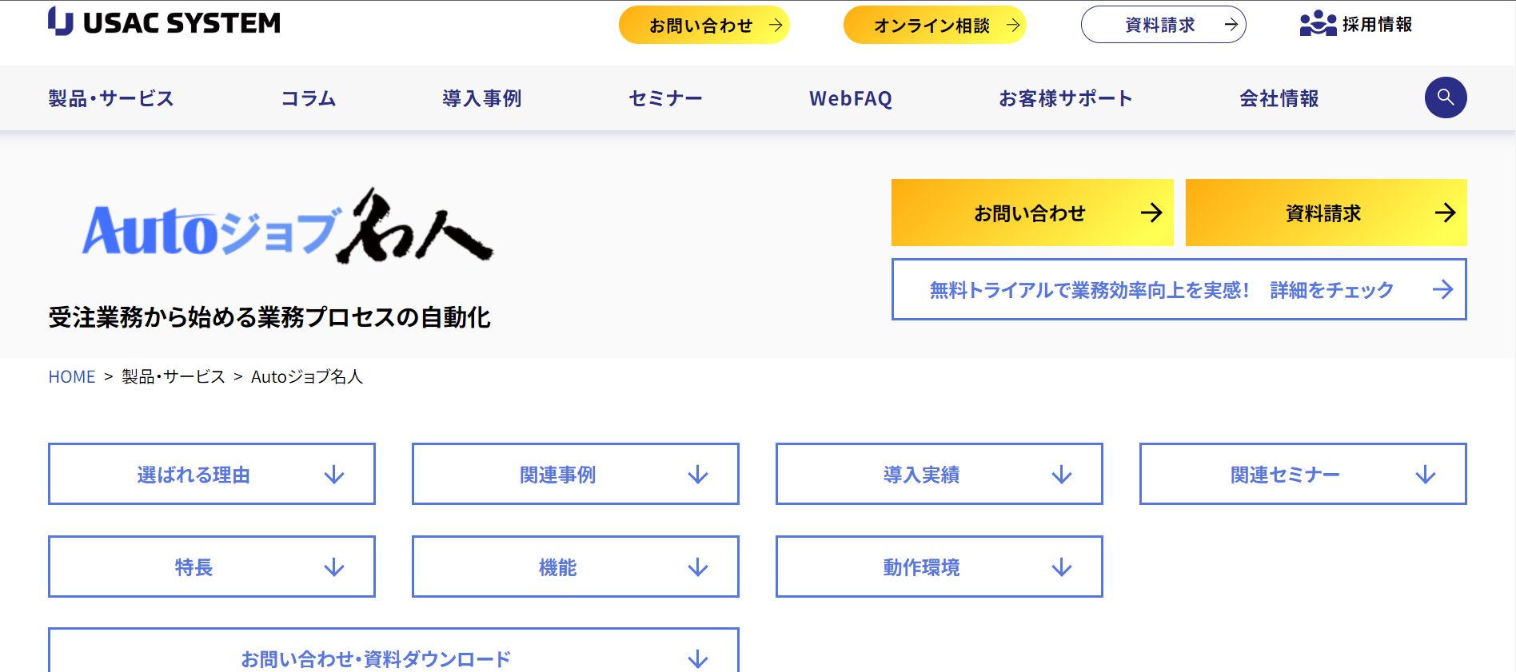Jump to the 関連セミナー section
Screen dimensions: 1516x672
pos(1303,474)
